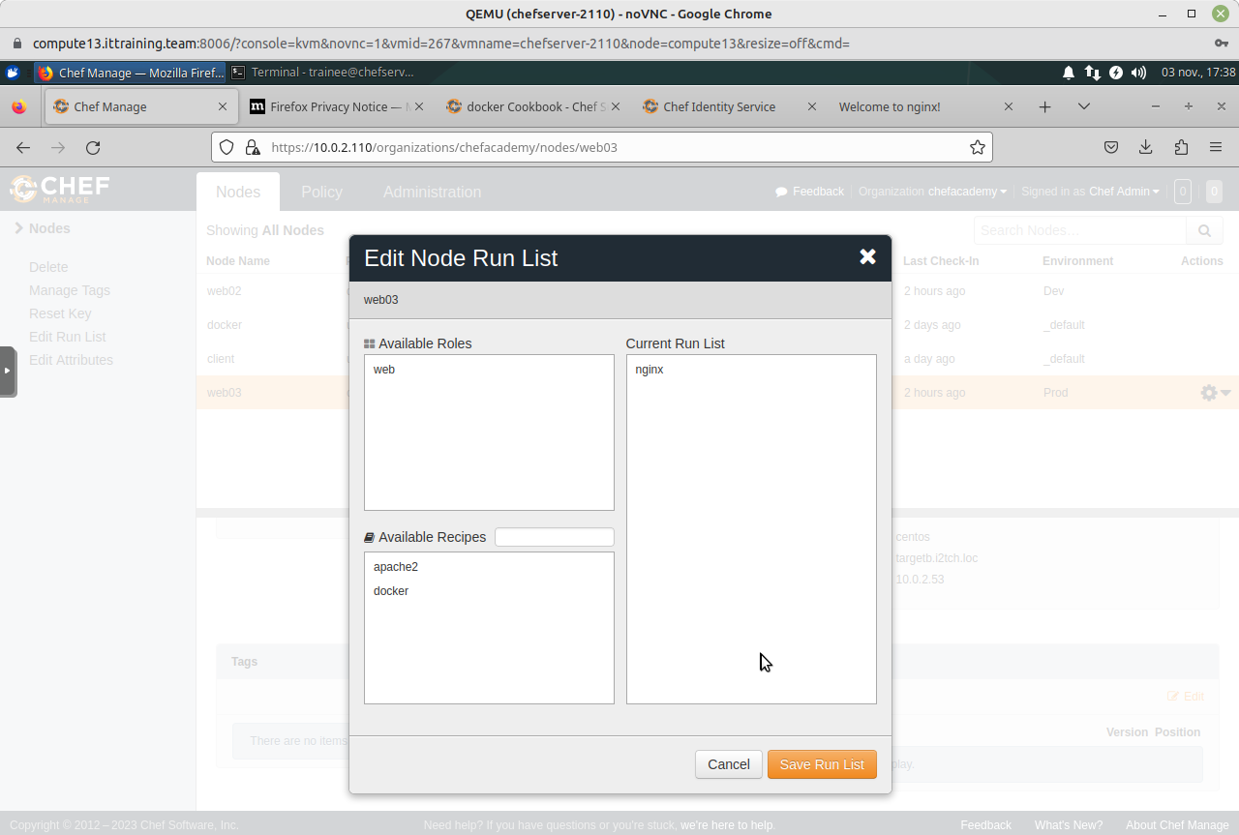This screenshot has height=835, width=1239.
Task: Open gear actions menu for web03
Action: (x=1215, y=393)
